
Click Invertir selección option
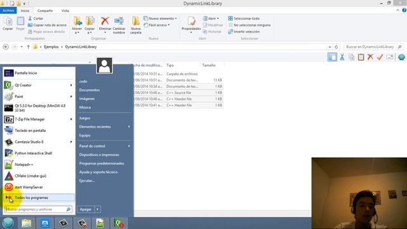(244, 31)
